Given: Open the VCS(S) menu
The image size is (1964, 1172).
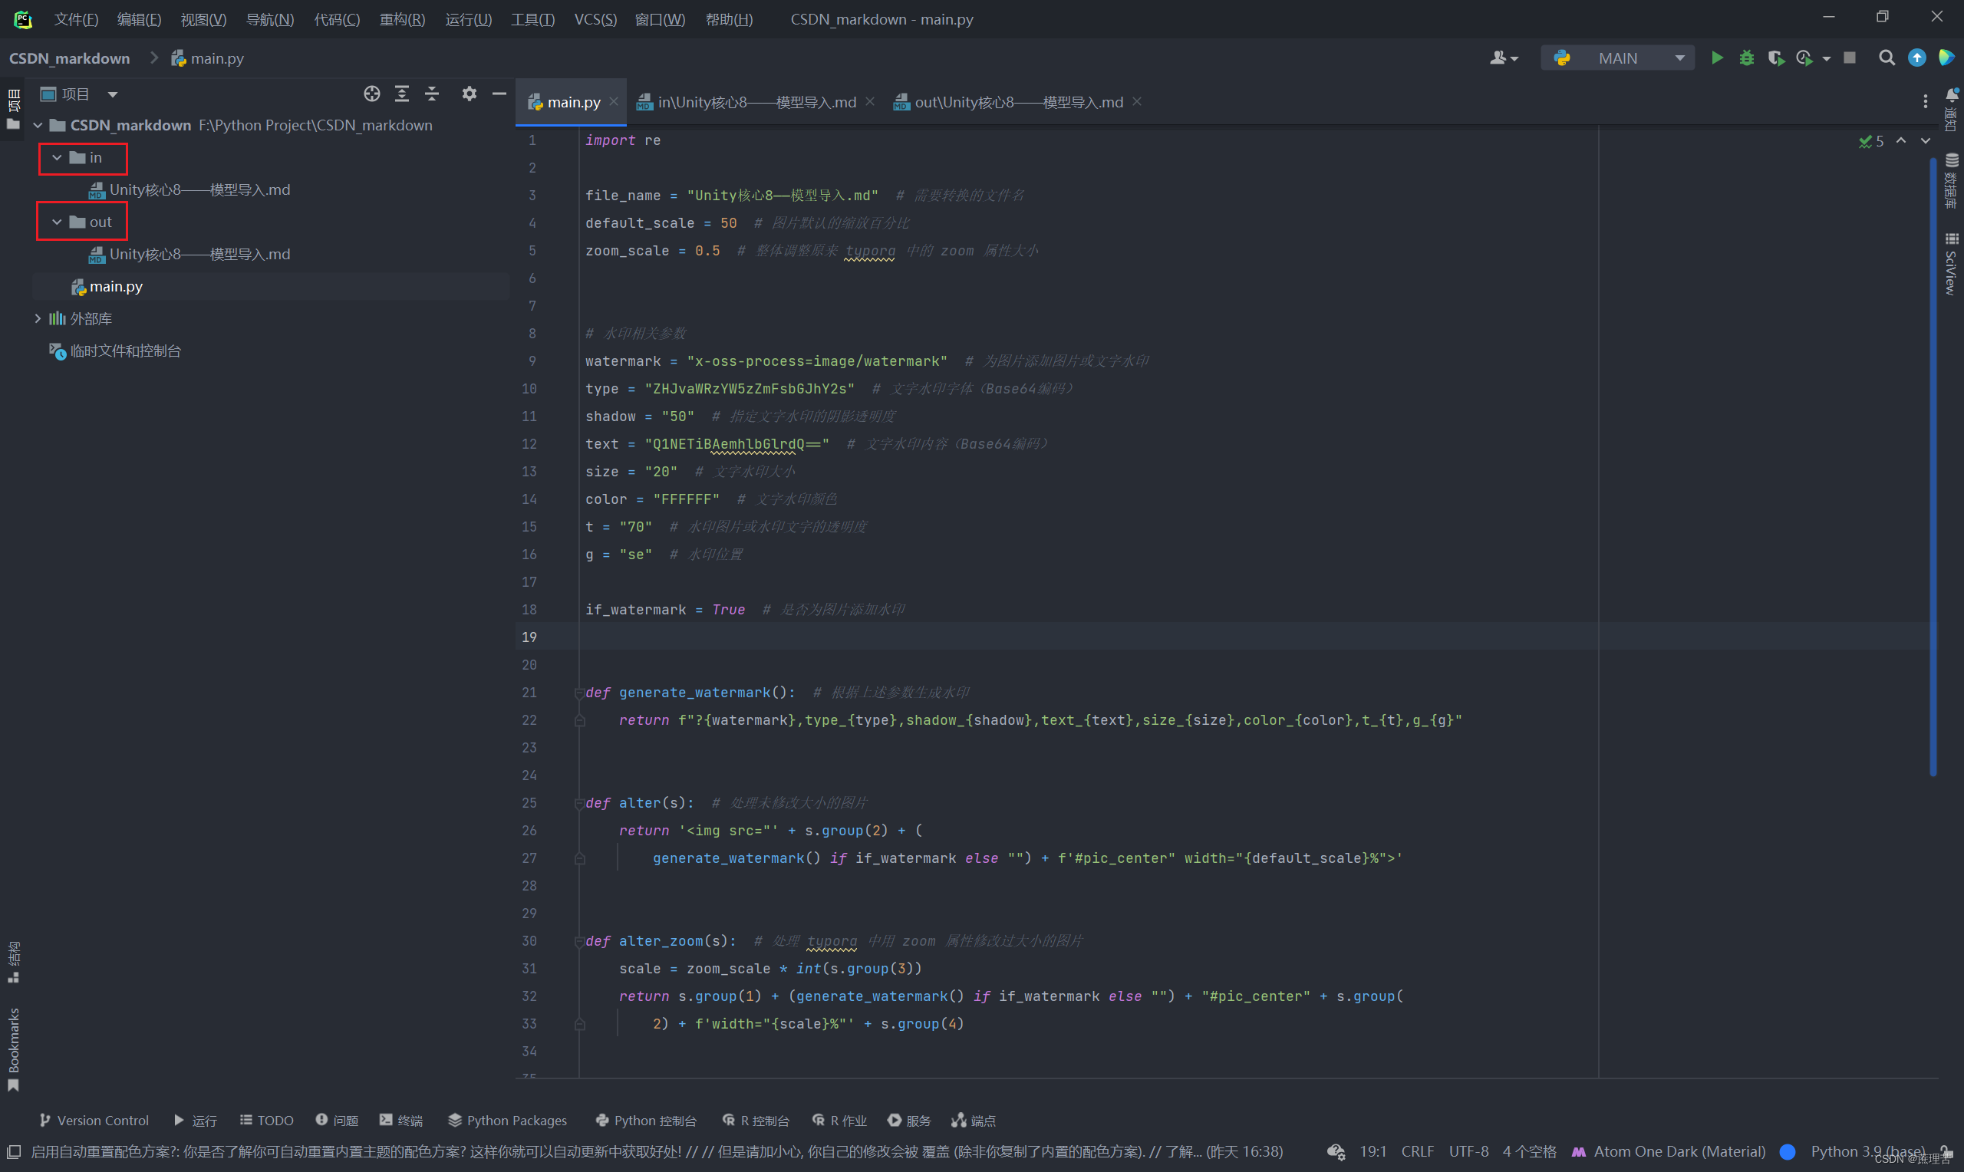Looking at the screenshot, I should pos(595,19).
